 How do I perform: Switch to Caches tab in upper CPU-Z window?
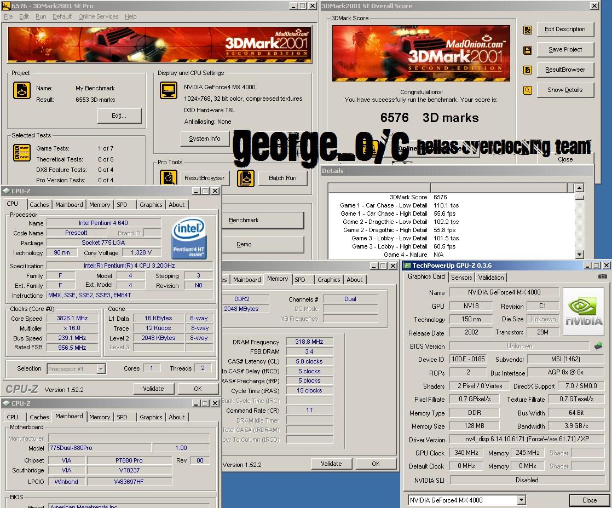(x=39, y=204)
